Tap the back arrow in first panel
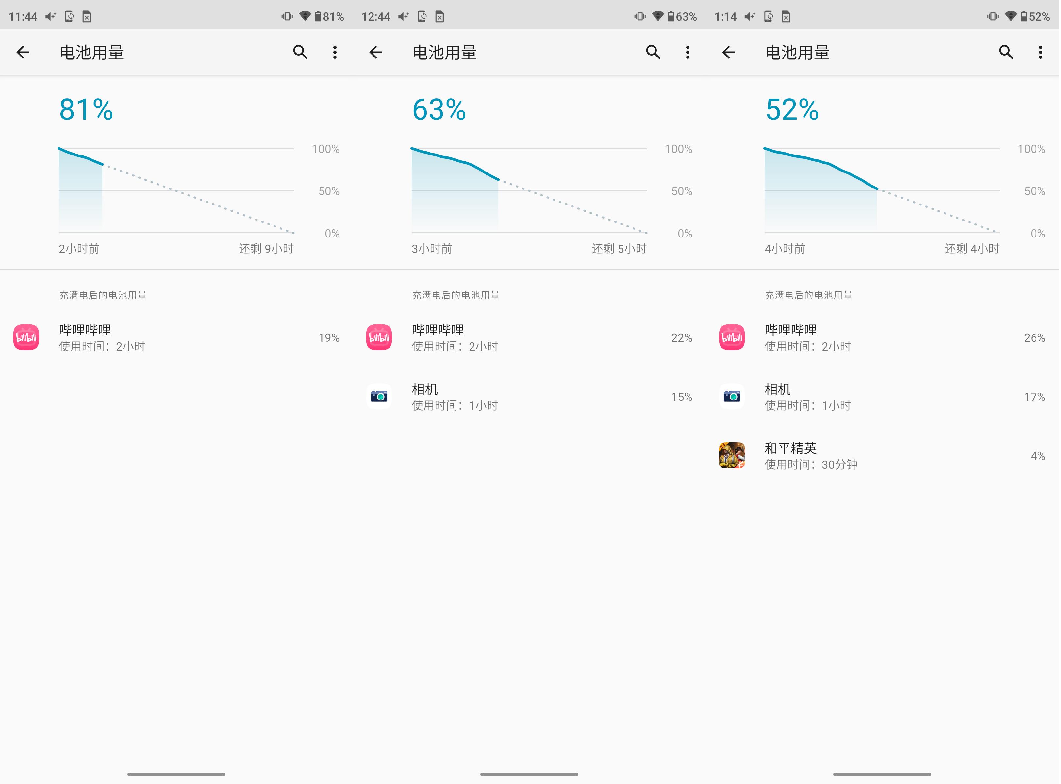The height and width of the screenshot is (784, 1061). [x=23, y=52]
